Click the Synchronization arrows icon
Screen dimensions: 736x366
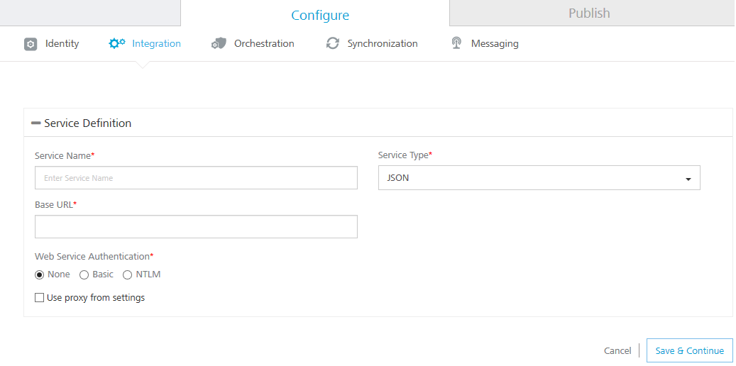tap(333, 44)
